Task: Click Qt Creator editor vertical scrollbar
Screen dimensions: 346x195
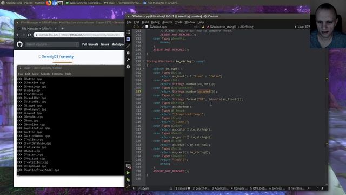Action: click(327, 107)
